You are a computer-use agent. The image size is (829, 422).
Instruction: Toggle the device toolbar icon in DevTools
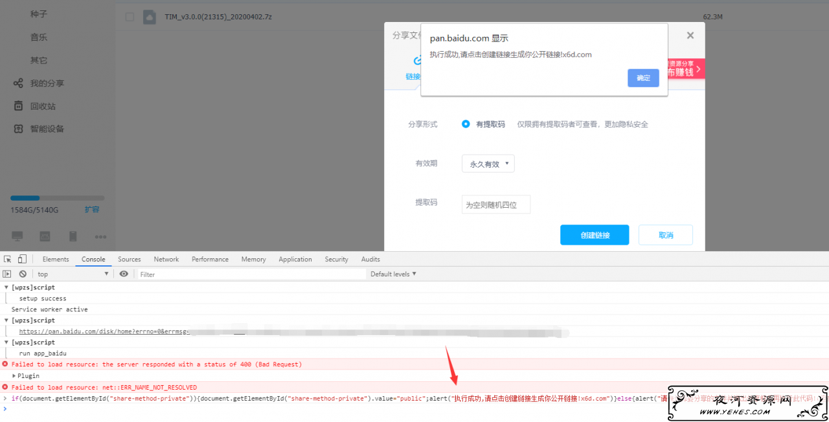coord(22,259)
